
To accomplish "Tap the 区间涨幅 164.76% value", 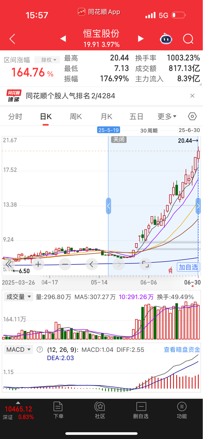I will click(x=32, y=73).
